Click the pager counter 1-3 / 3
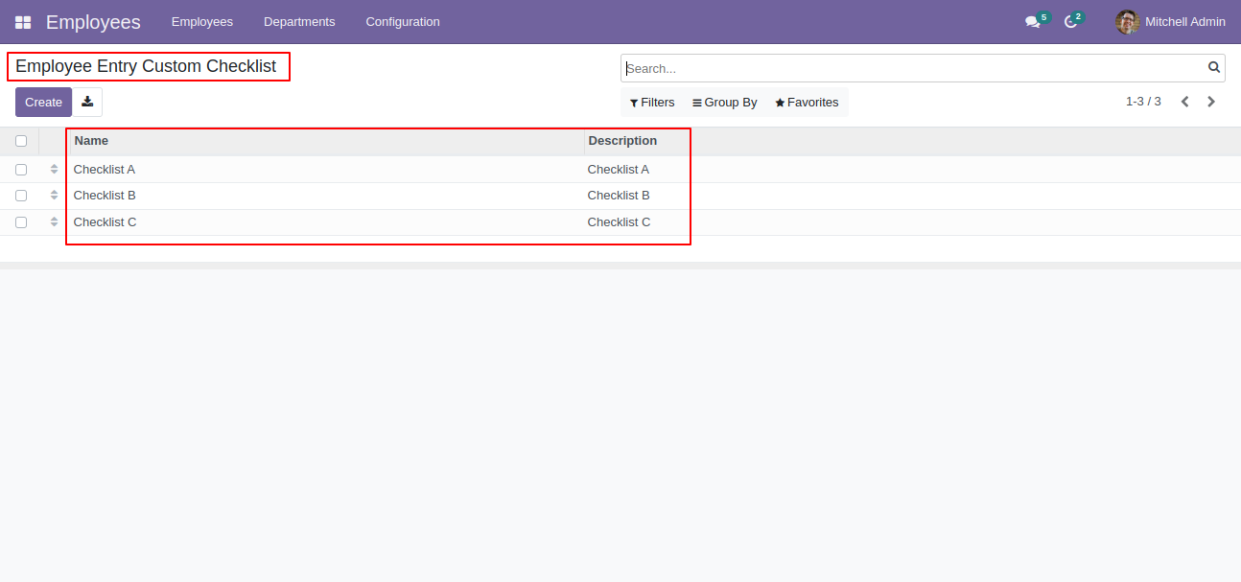 (x=1143, y=102)
